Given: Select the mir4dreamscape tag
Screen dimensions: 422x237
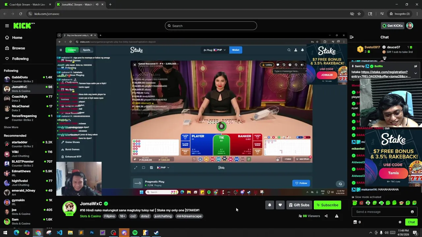Looking at the screenshot, I should (189, 216).
